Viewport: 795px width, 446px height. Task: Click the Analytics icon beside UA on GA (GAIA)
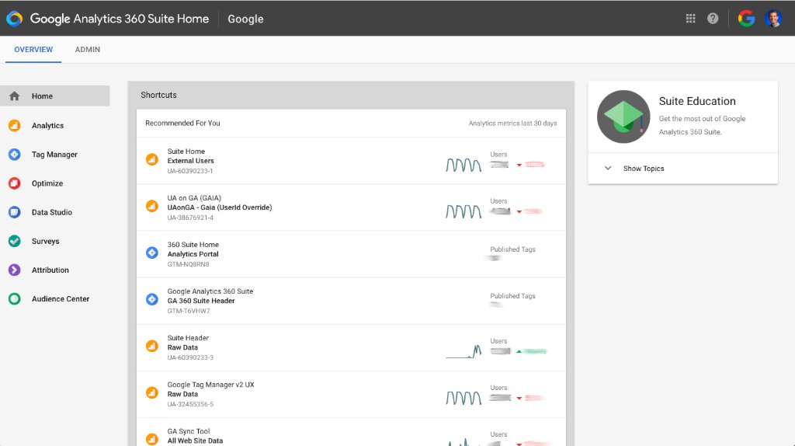[x=151, y=206]
